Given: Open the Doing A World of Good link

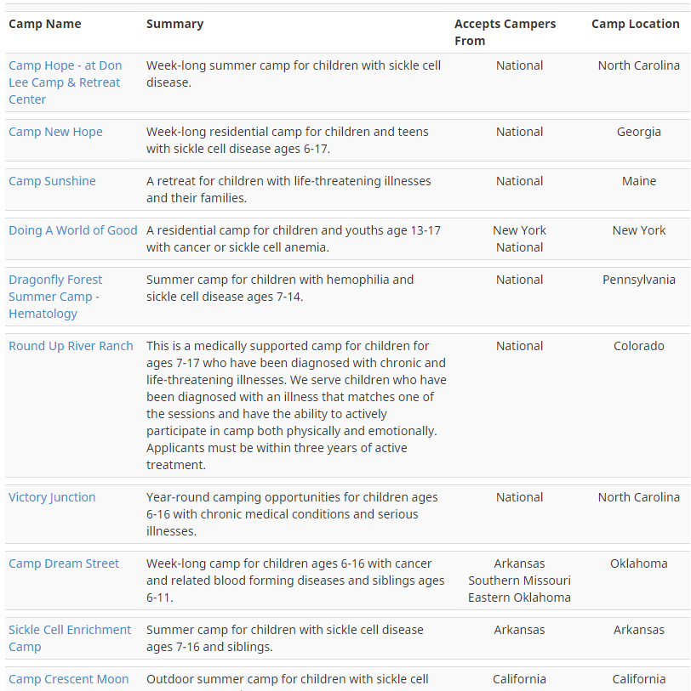Looking at the screenshot, I should click(x=72, y=230).
